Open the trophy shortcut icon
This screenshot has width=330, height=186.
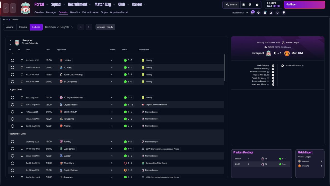[284, 13]
